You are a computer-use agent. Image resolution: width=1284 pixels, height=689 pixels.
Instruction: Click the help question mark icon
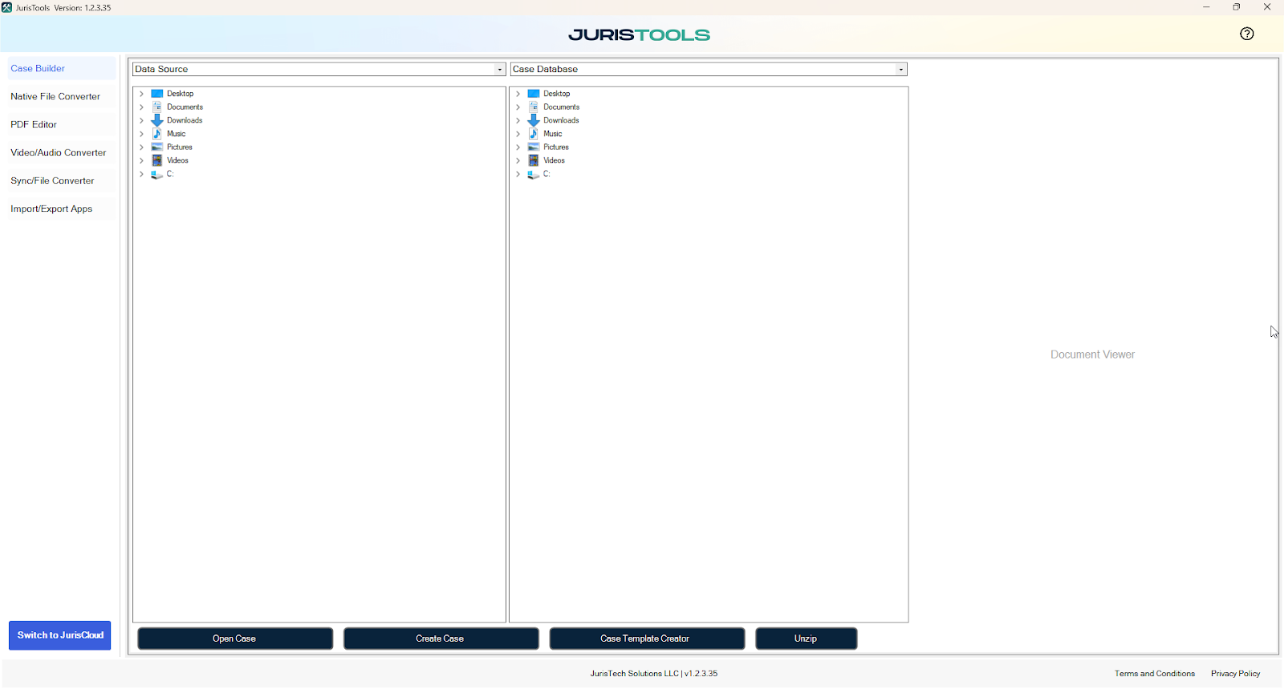(1246, 34)
